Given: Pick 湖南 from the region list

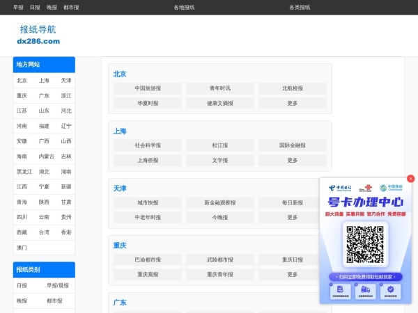Looking at the screenshot, I should (x=66, y=172).
